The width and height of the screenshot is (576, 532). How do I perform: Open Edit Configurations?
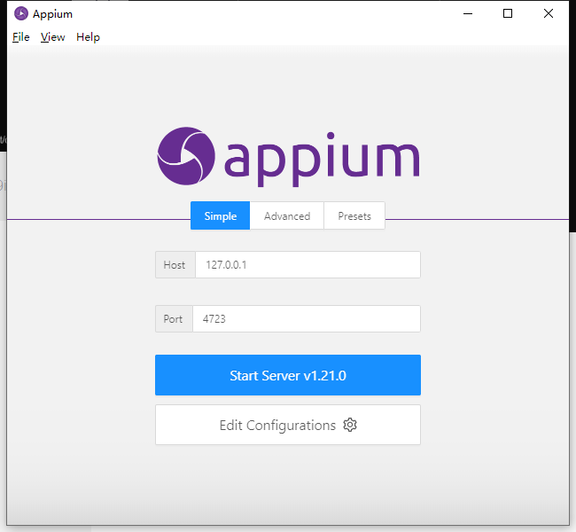pyautogui.click(x=288, y=425)
